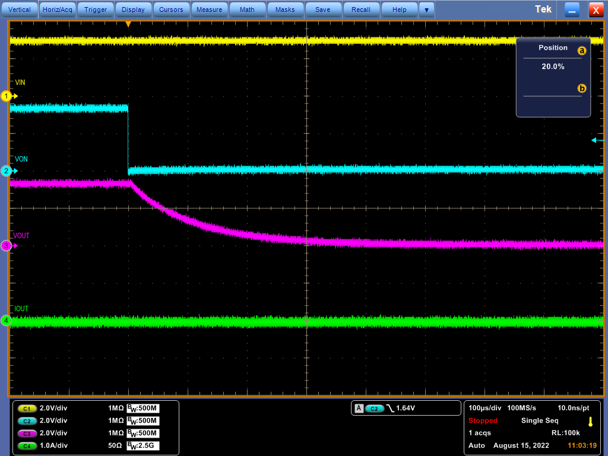
Task: Open the Trigger menu
Action: tap(96, 9)
